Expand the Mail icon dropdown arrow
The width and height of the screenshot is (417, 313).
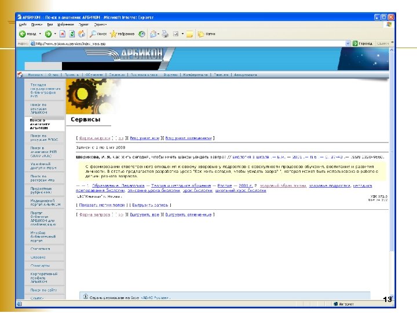159,34
